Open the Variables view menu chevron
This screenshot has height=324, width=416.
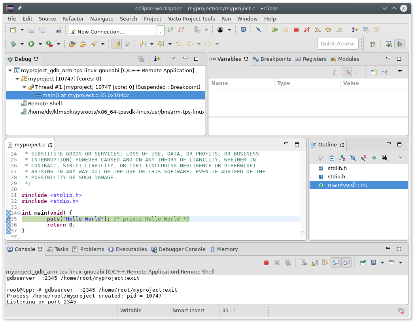400,72
